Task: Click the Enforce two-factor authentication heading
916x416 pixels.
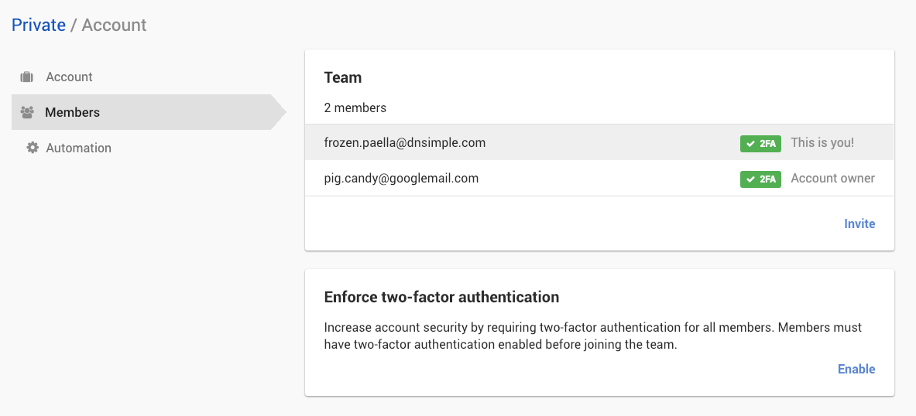Action: [441, 297]
